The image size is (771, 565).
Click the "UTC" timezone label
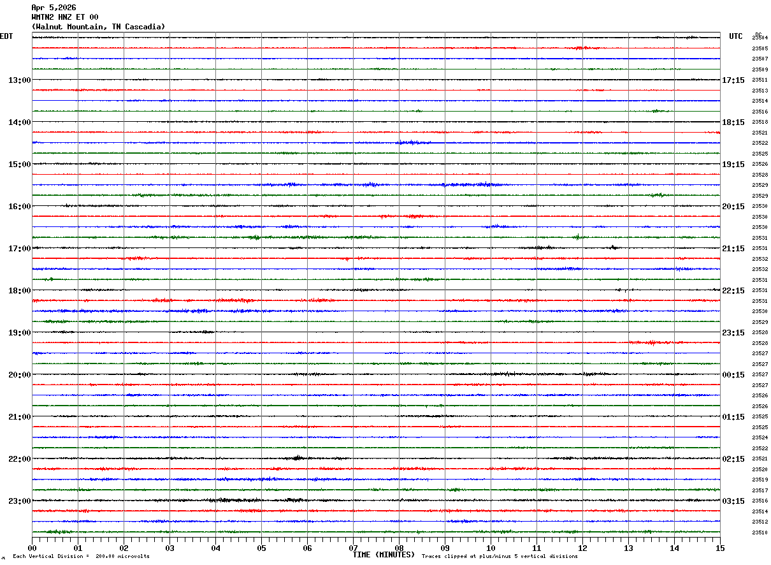tap(736, 36)
